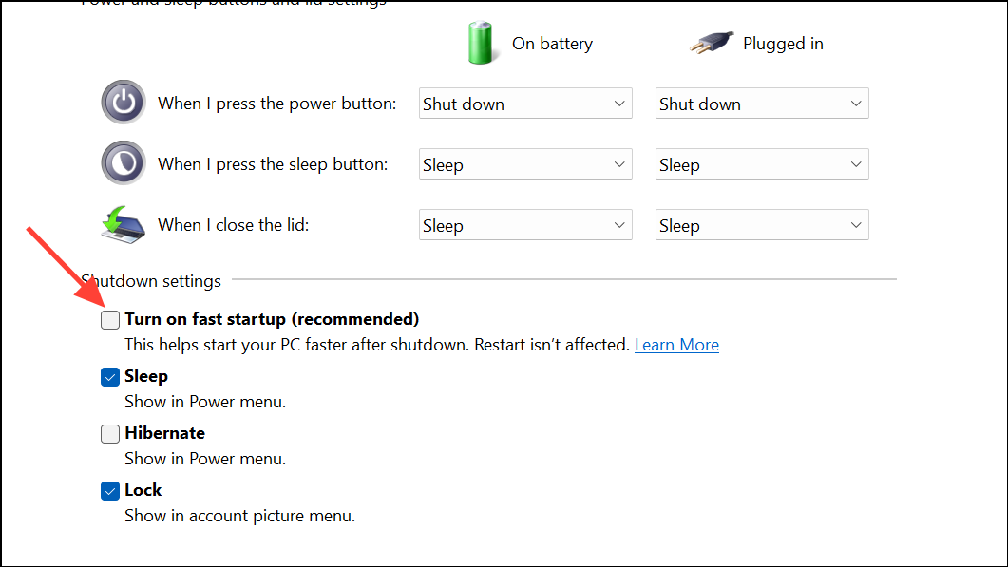The image size is (1008, 567).
Task: Open close-lid dropdown under Plugged in
Action: pos(762,225)
